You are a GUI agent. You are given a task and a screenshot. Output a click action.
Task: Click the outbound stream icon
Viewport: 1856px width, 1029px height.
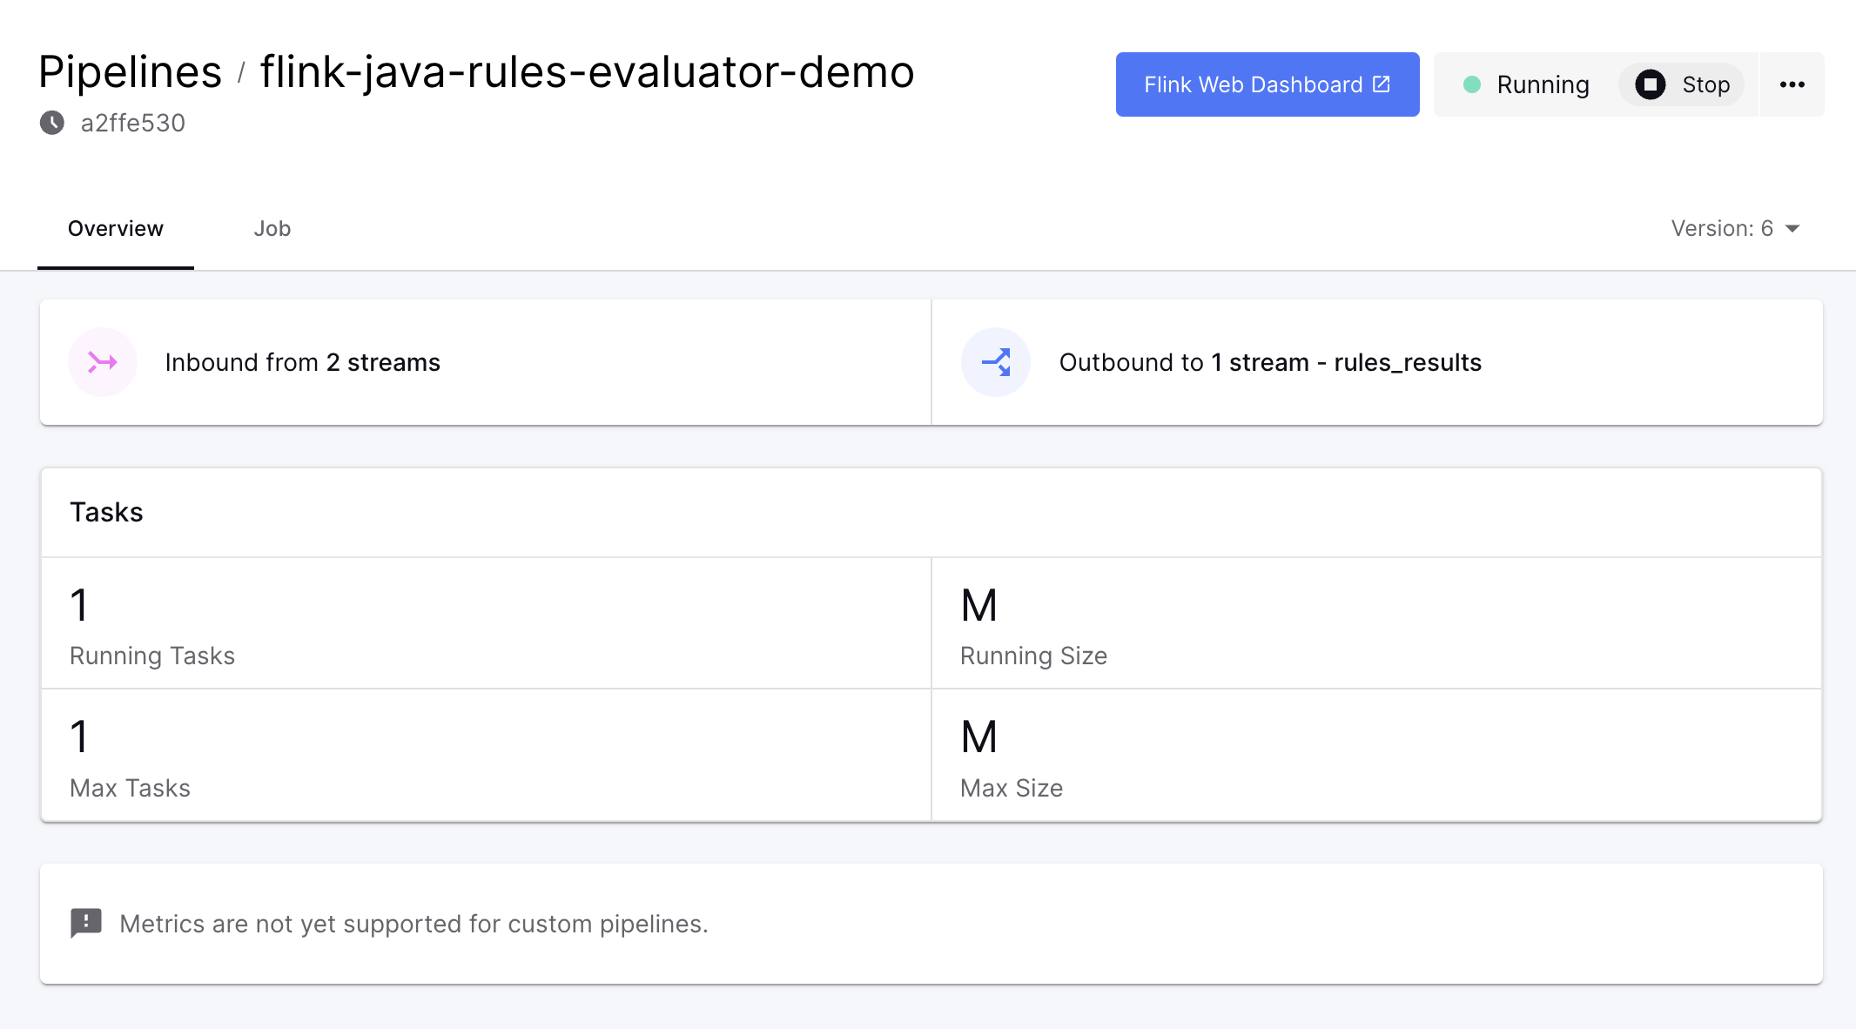tap(995, 362)
